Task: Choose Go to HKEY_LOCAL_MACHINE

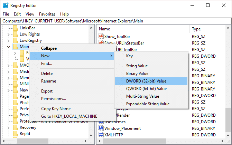Action: [72, 116]
